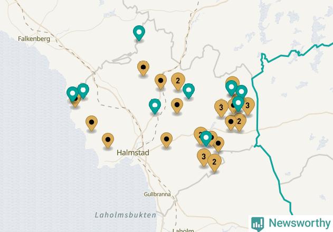Click the Falkenberg town label
Image resolution: width=333 pixels, height=232 pixels.
click(34, 39)
